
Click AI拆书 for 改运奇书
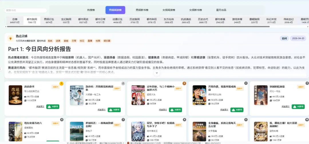point(53,107)
